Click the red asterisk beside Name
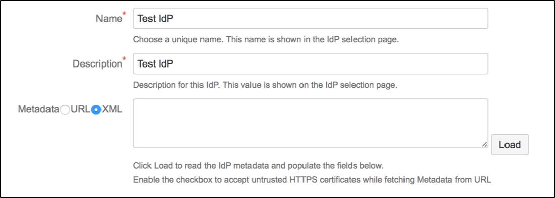The image size is (555, 198). click(x=124, y=14)
